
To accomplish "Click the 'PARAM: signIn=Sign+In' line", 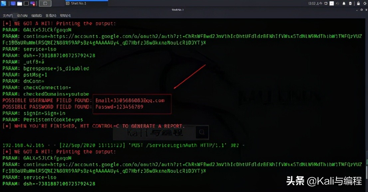I will tap(34, 113).
